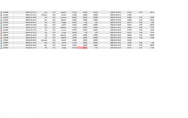The width and height of the screenshot is (188, 118).
Task: Click the close price 1.5760 in sell stop row
Action: (x=129, y=15)
